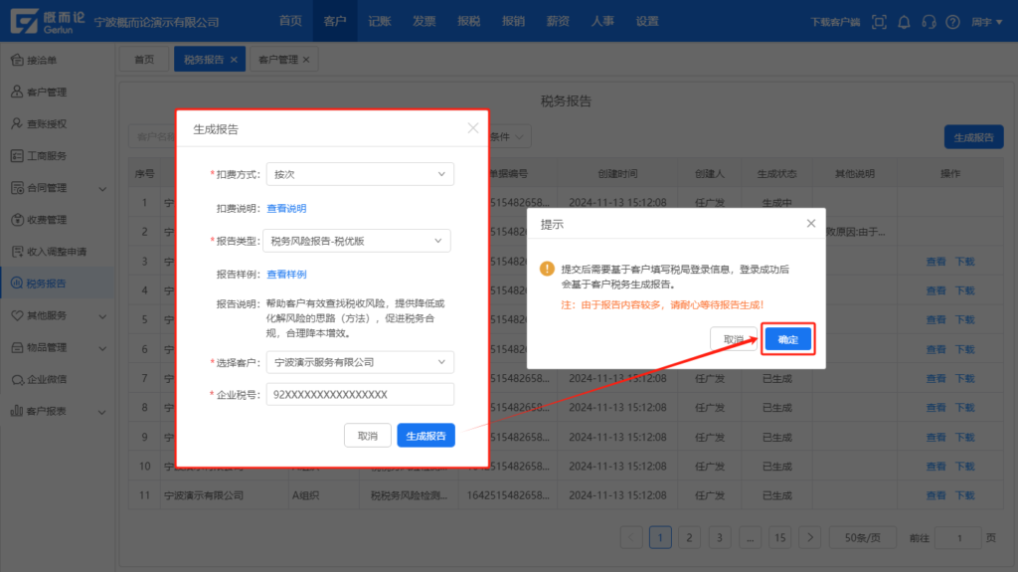Click 取消 in 生成报告 dialog
Viewport: 1018px width, 572px height.
(368, 436)
